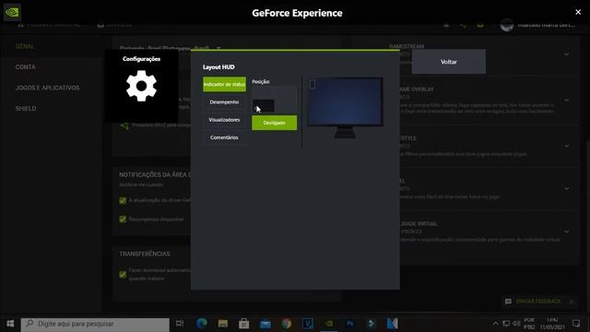Open NVIDIA GeForce Experience taskbar icon
590x332 pixels.
329,324
